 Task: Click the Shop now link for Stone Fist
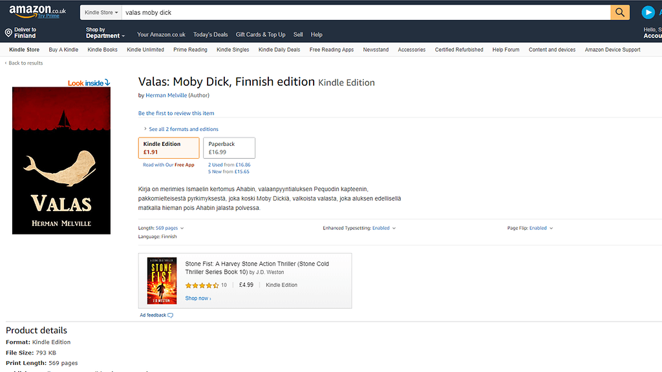pyautogui.click(x=197, y=298)
